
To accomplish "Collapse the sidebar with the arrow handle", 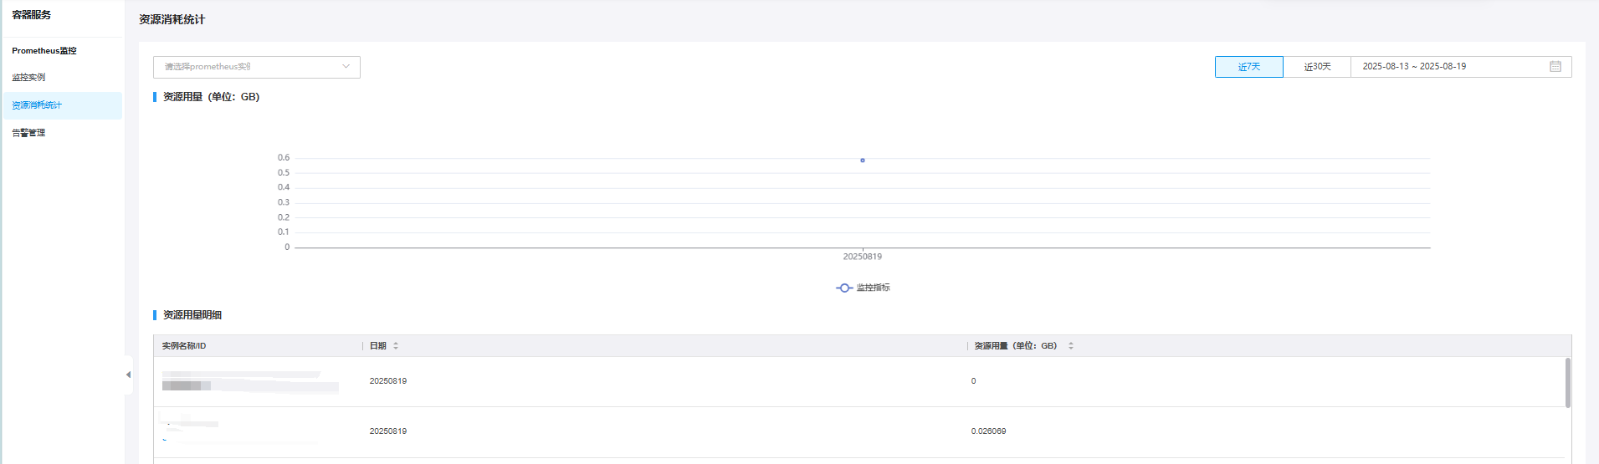I will [x=128, y=375].
